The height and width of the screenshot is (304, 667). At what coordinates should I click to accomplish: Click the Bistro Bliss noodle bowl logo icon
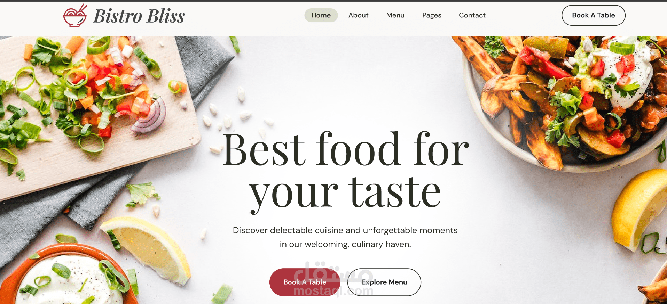[75, 16]
